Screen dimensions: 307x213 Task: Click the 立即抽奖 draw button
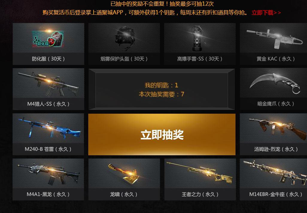pyautogui.click(x=162, y=135)
